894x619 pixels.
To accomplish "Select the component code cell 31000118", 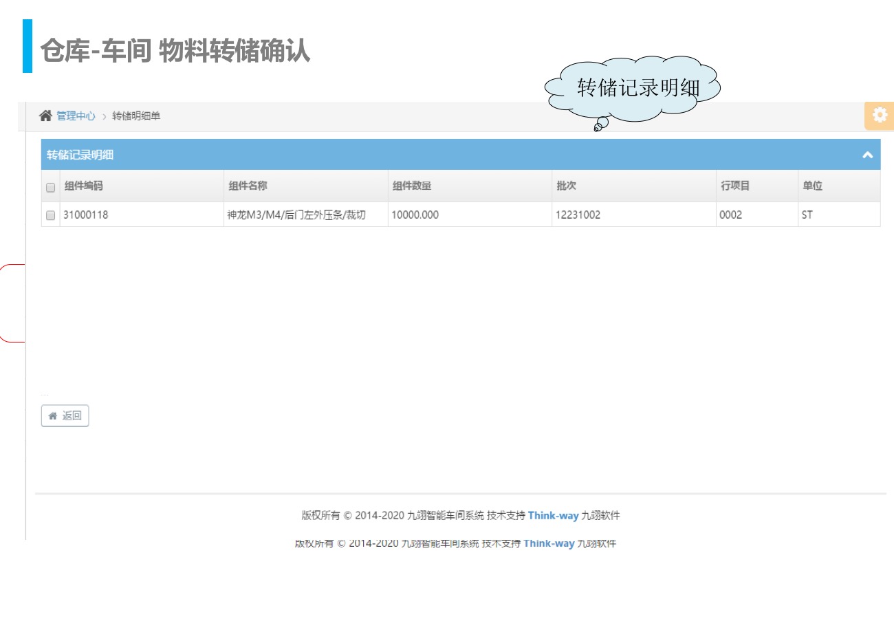I will (x=85, y=215).
